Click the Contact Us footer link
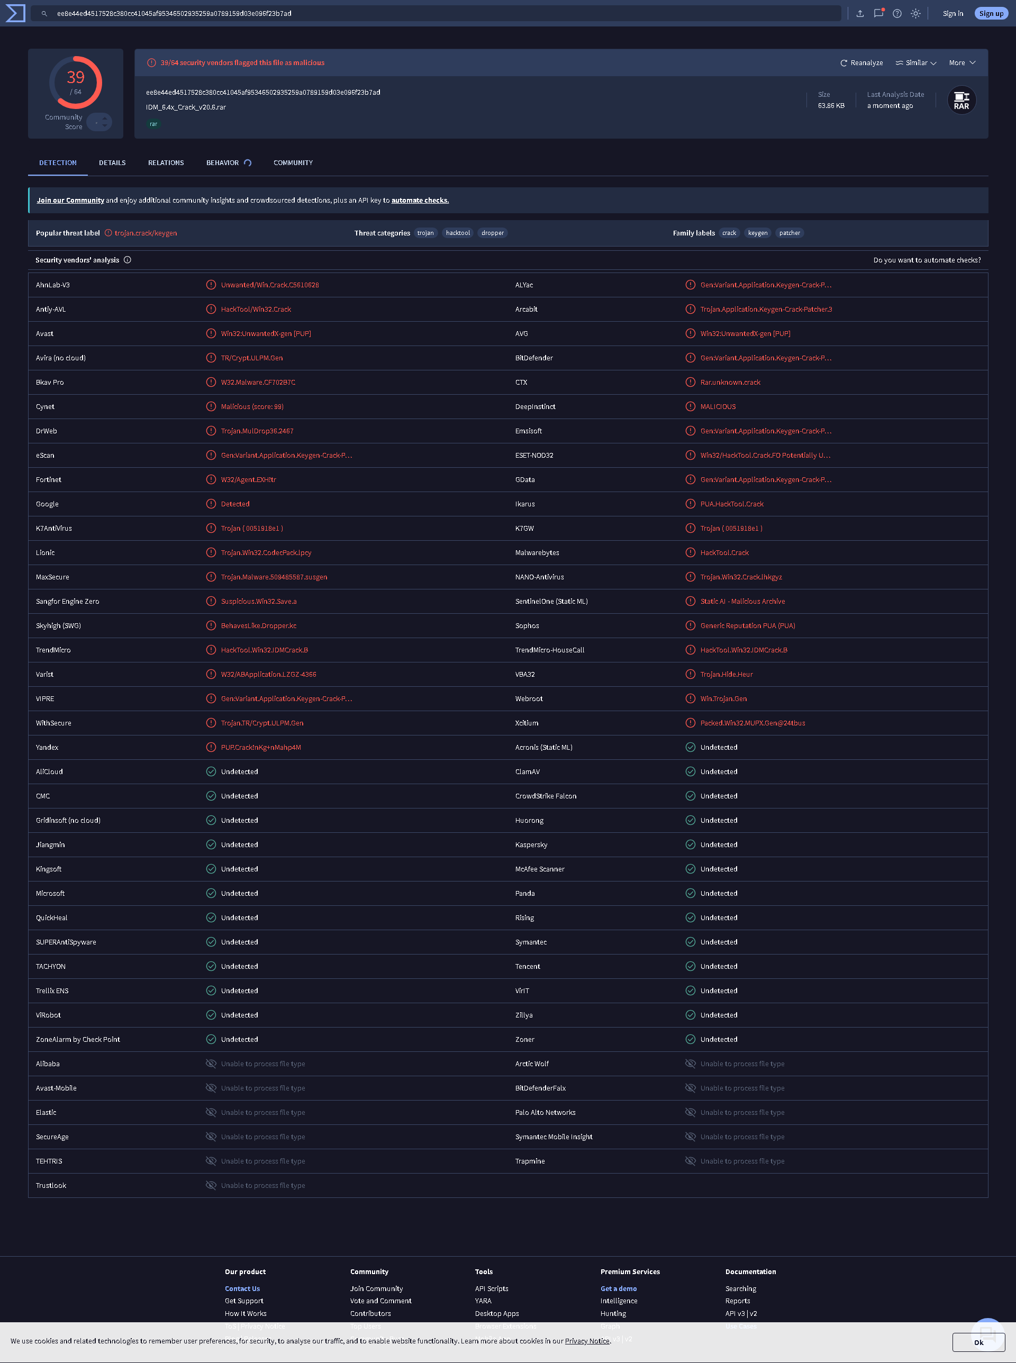This screenshot has width=1016, height=1363. pos(242,1288)
